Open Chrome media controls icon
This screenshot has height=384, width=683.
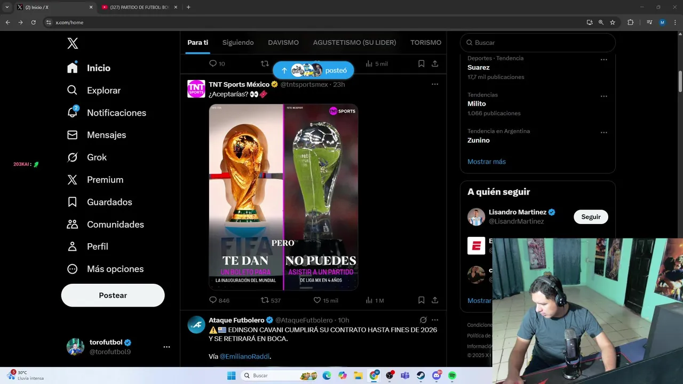[x=649, y=22]
